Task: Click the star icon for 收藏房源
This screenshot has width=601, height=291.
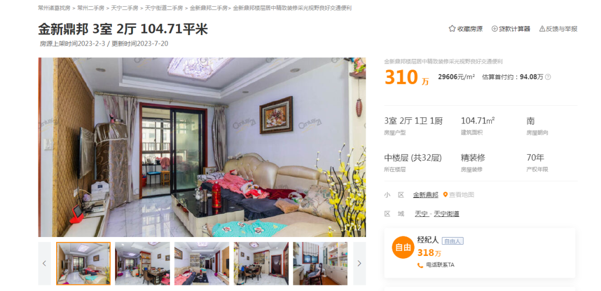Action: coord(452,28)
